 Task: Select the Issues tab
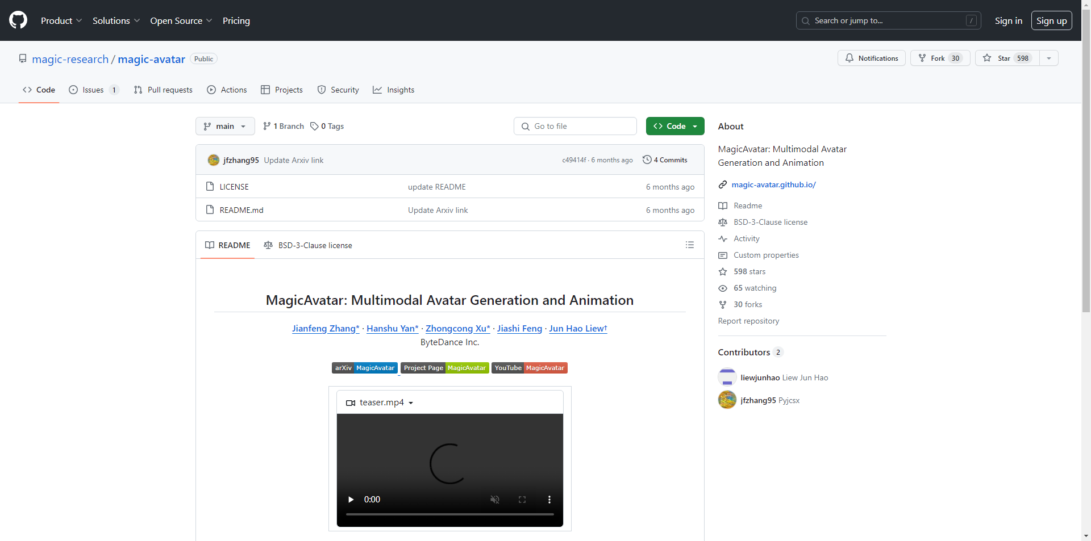tap(94, 90)
